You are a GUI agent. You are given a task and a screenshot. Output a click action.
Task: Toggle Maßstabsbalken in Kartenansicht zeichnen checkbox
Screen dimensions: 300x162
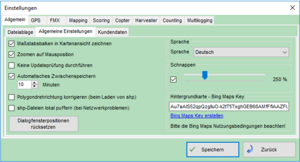tap(12, 44)
